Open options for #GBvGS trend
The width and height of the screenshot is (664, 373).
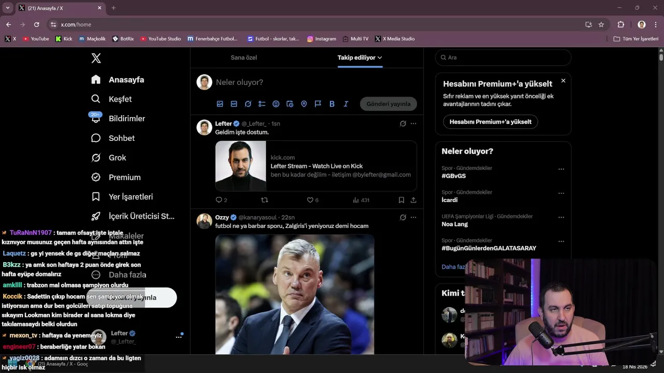(x=561, y=169)
